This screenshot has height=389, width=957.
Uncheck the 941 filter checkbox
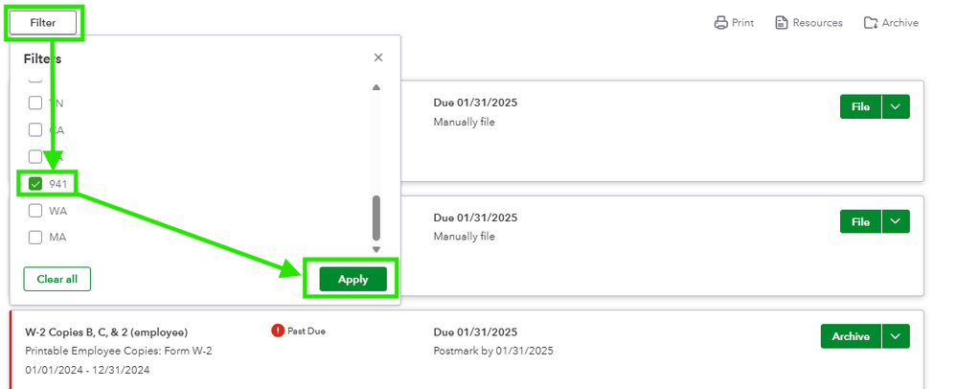click(x=35, y=184)
